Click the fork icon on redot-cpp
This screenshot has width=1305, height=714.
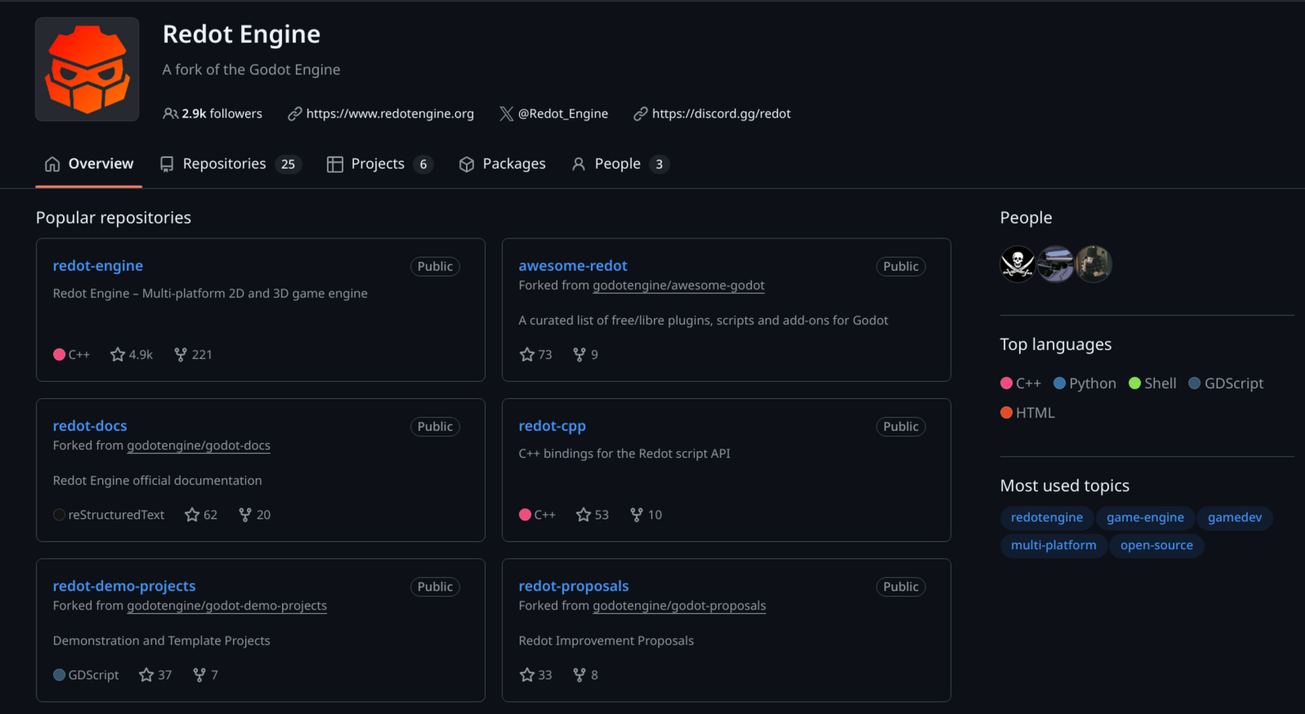637,515
